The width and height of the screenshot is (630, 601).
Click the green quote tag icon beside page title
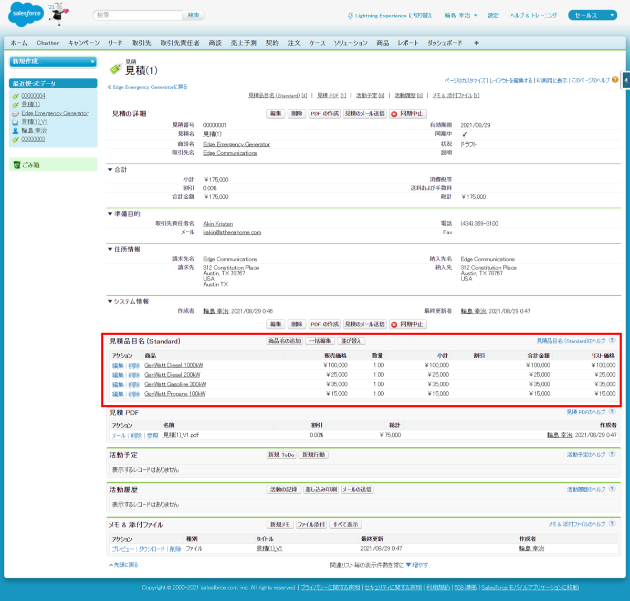pyautogui.click(x=115, y=69)
